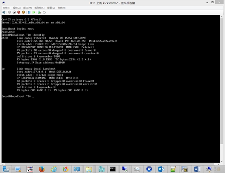
Task: Open File Explorer from the taskbar
Action: coord(89,169)
